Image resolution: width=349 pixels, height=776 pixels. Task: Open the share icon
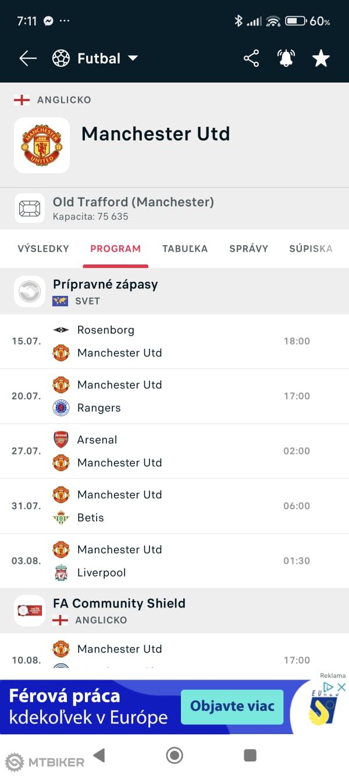(251, 58)
